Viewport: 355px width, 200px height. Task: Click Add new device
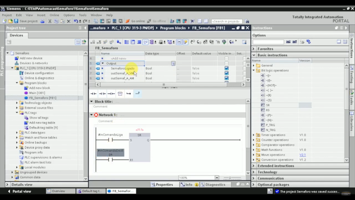click(x=31, y=58)
